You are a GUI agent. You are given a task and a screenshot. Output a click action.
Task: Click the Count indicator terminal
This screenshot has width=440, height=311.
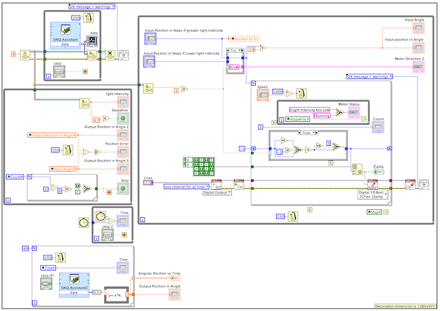click(378, 127)
